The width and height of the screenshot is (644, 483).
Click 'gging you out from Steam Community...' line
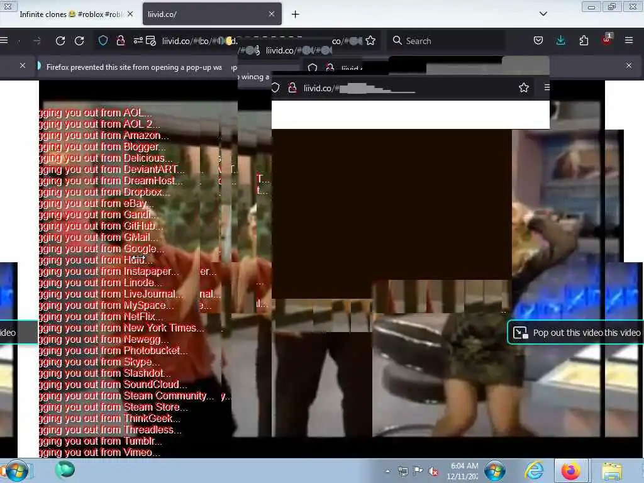point(127,396)
